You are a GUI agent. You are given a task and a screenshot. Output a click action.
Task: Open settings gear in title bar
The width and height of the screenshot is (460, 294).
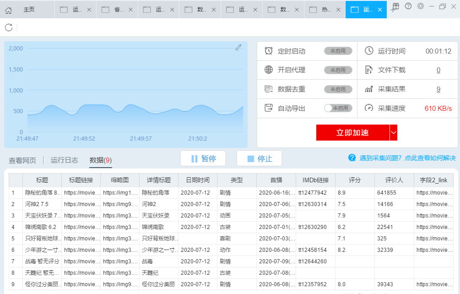tap(421, 6)
